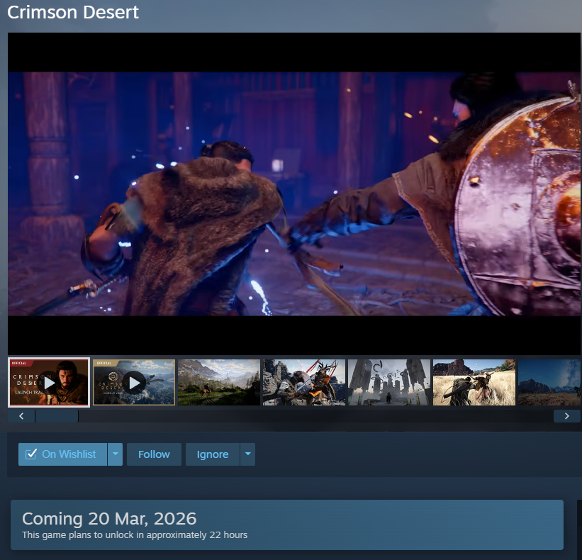Expand the Ignore options dropdown arrow

point(248,454)
